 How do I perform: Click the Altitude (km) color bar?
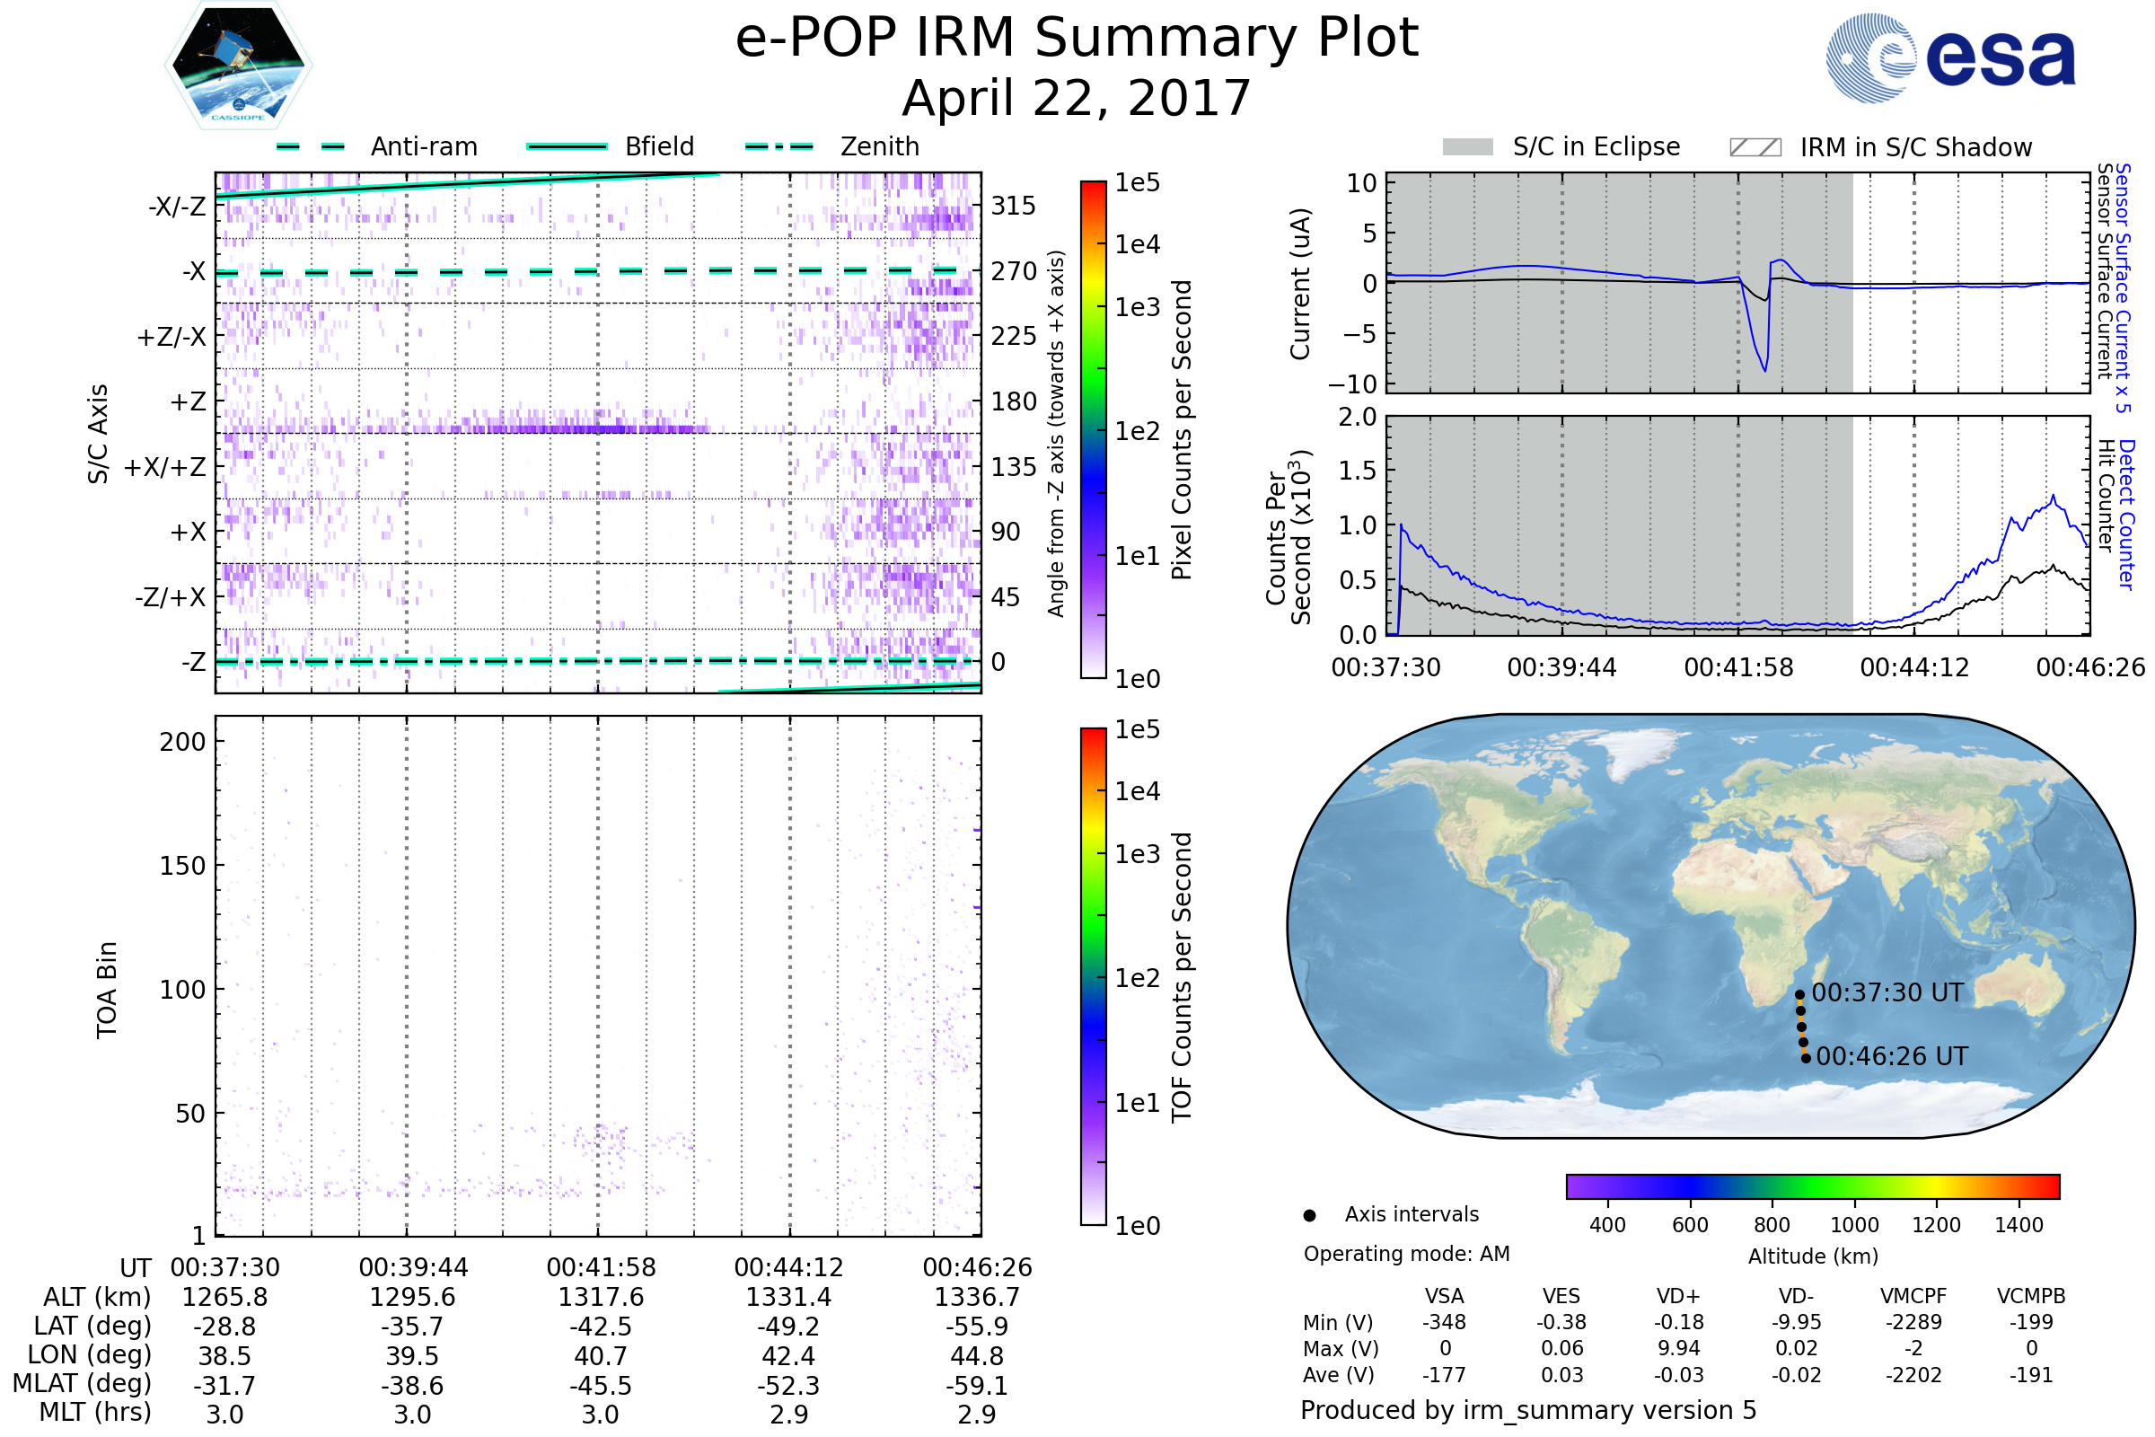[x=1812, y=1186]
